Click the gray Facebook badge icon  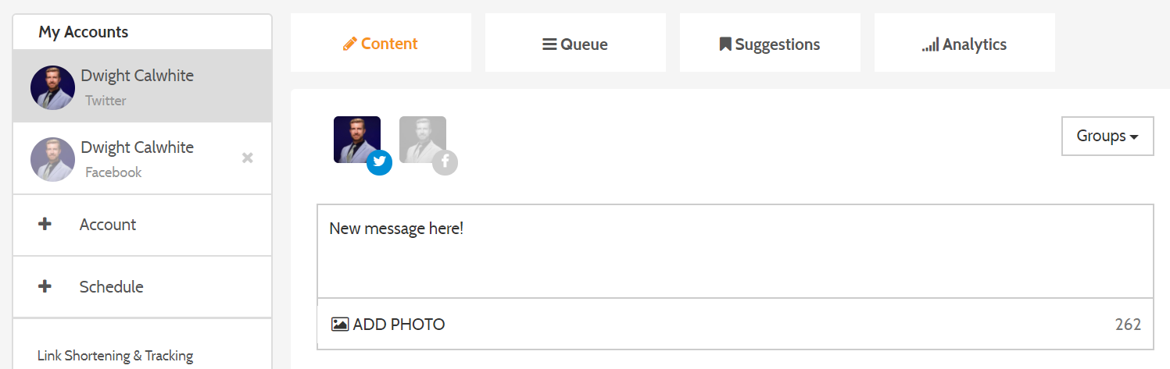pos(445,162)
